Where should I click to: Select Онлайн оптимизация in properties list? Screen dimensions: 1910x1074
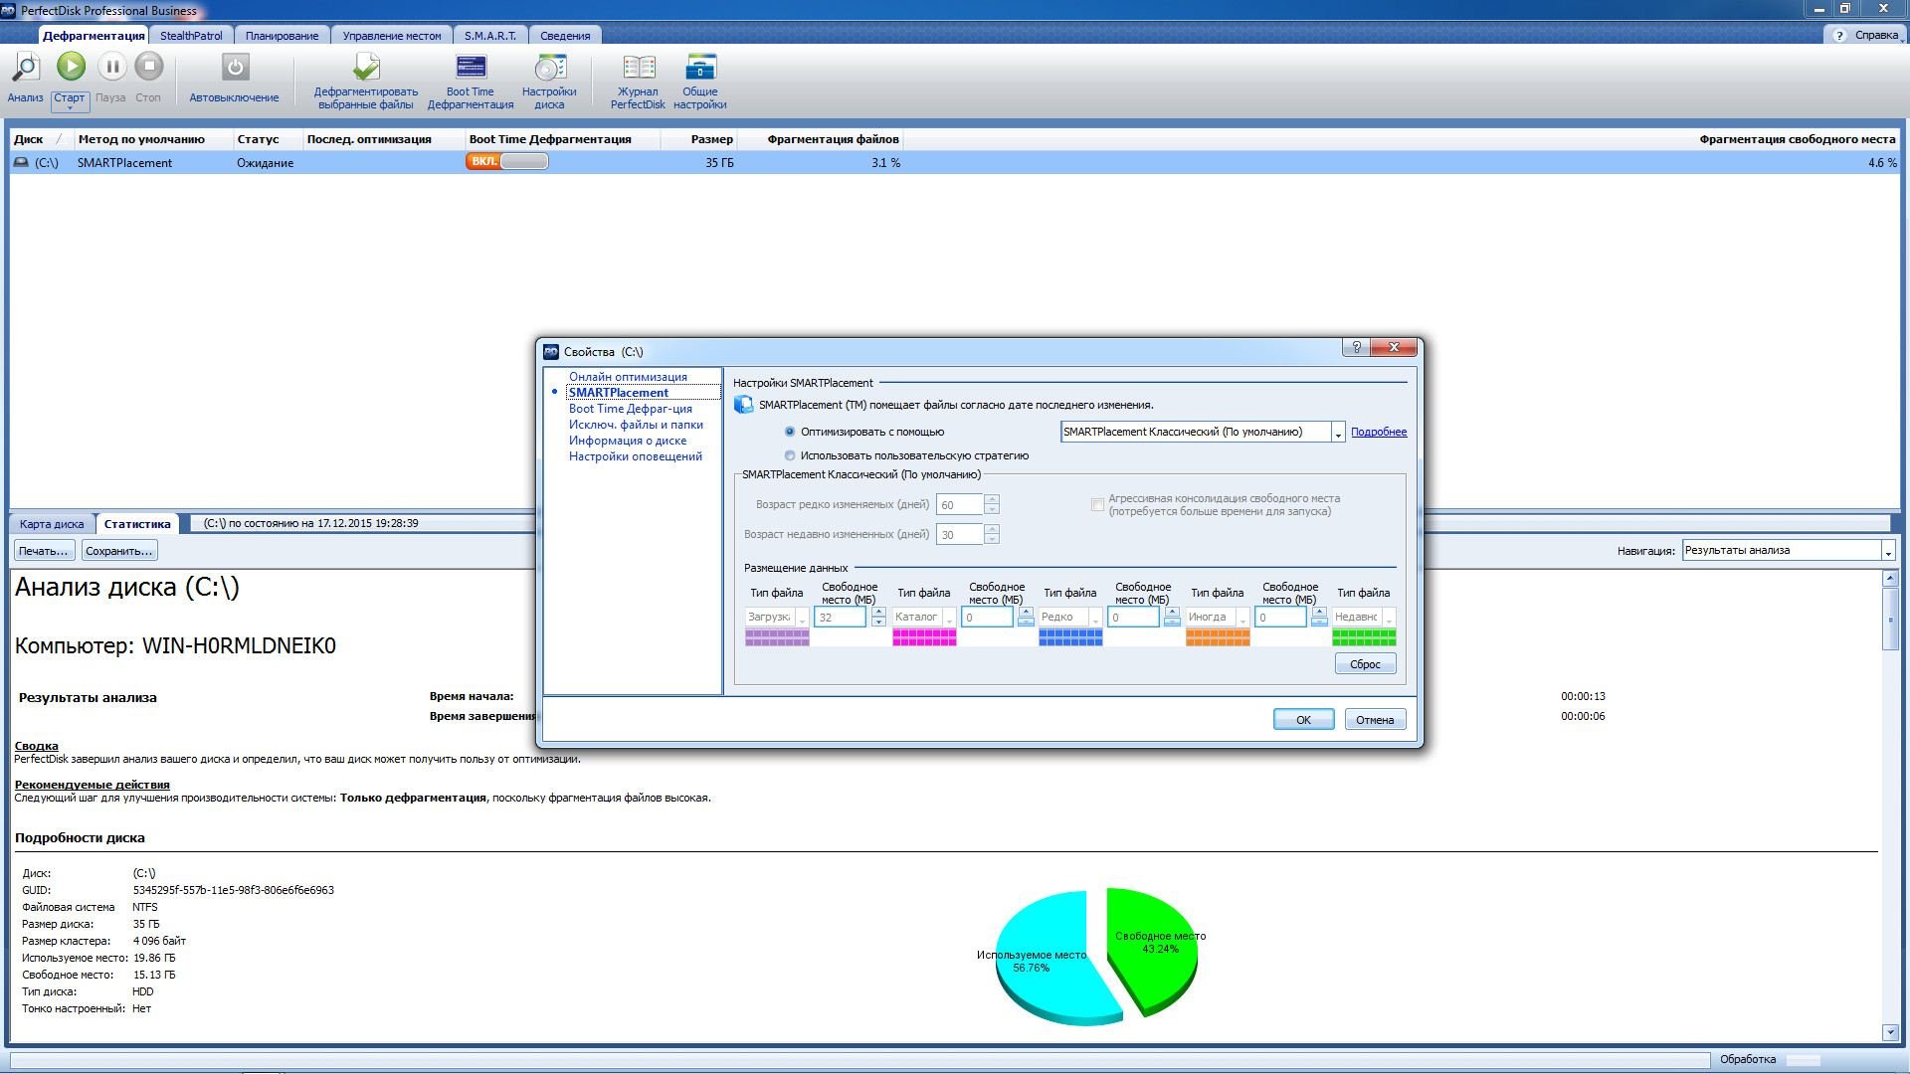(x=628, y=377)
